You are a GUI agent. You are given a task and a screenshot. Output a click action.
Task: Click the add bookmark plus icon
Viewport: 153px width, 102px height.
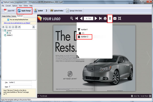pyautogui.click(x=3, y=27)
